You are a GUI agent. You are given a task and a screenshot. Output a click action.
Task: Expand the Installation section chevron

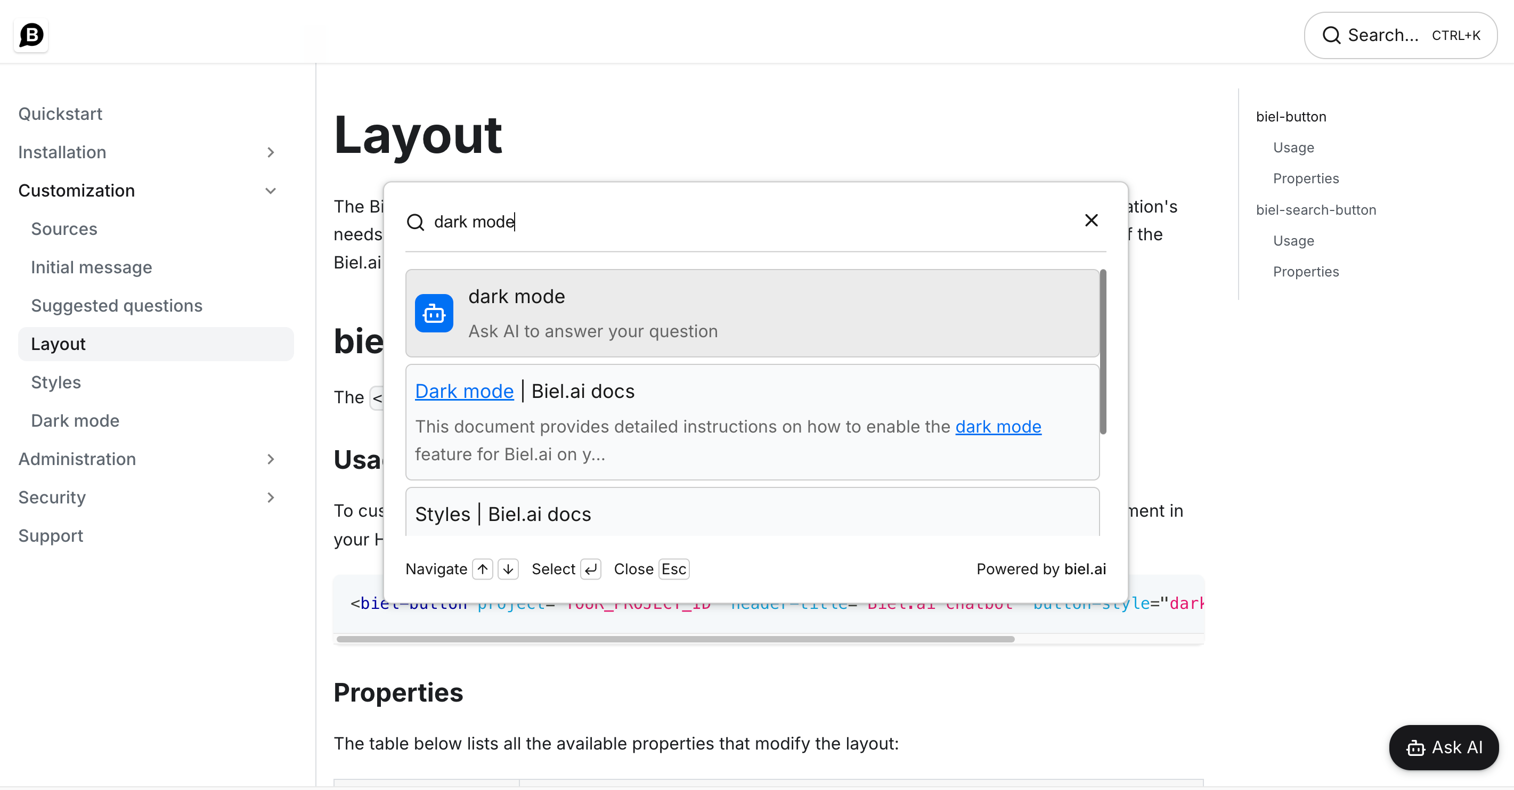271,152
